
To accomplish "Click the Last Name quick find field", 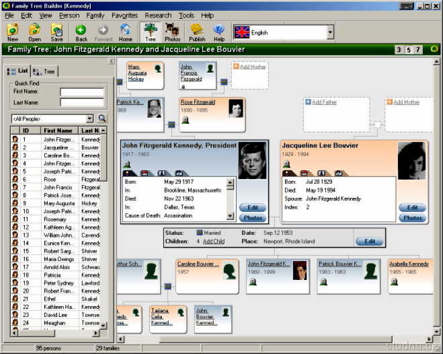I will 81,103.
